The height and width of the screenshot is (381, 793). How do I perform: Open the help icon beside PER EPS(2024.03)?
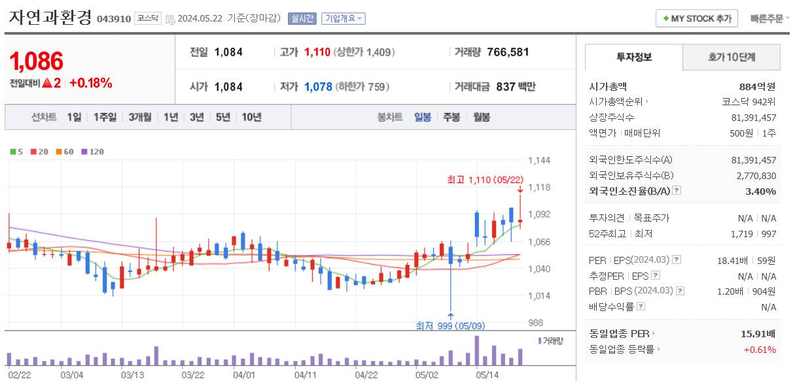676,259
